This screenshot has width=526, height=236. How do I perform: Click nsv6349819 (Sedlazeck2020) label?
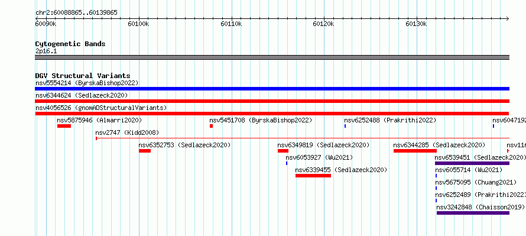[323, 145]
